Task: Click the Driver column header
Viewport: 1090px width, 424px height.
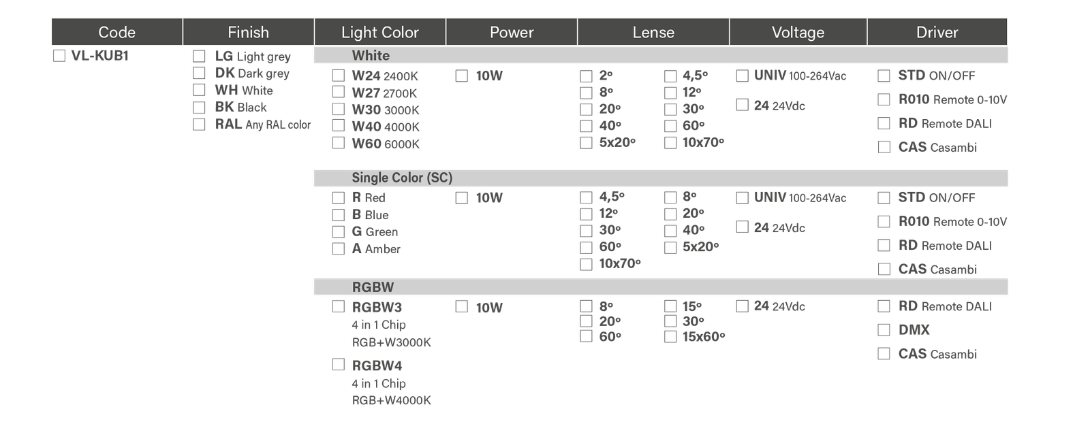Action: coord(937,32)
